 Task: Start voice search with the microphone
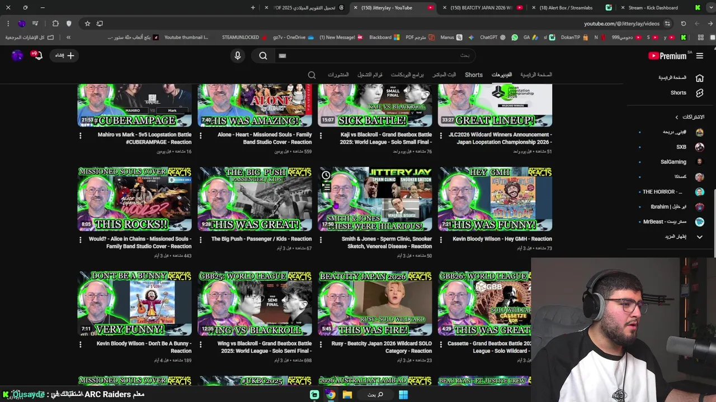click(238, 56)
